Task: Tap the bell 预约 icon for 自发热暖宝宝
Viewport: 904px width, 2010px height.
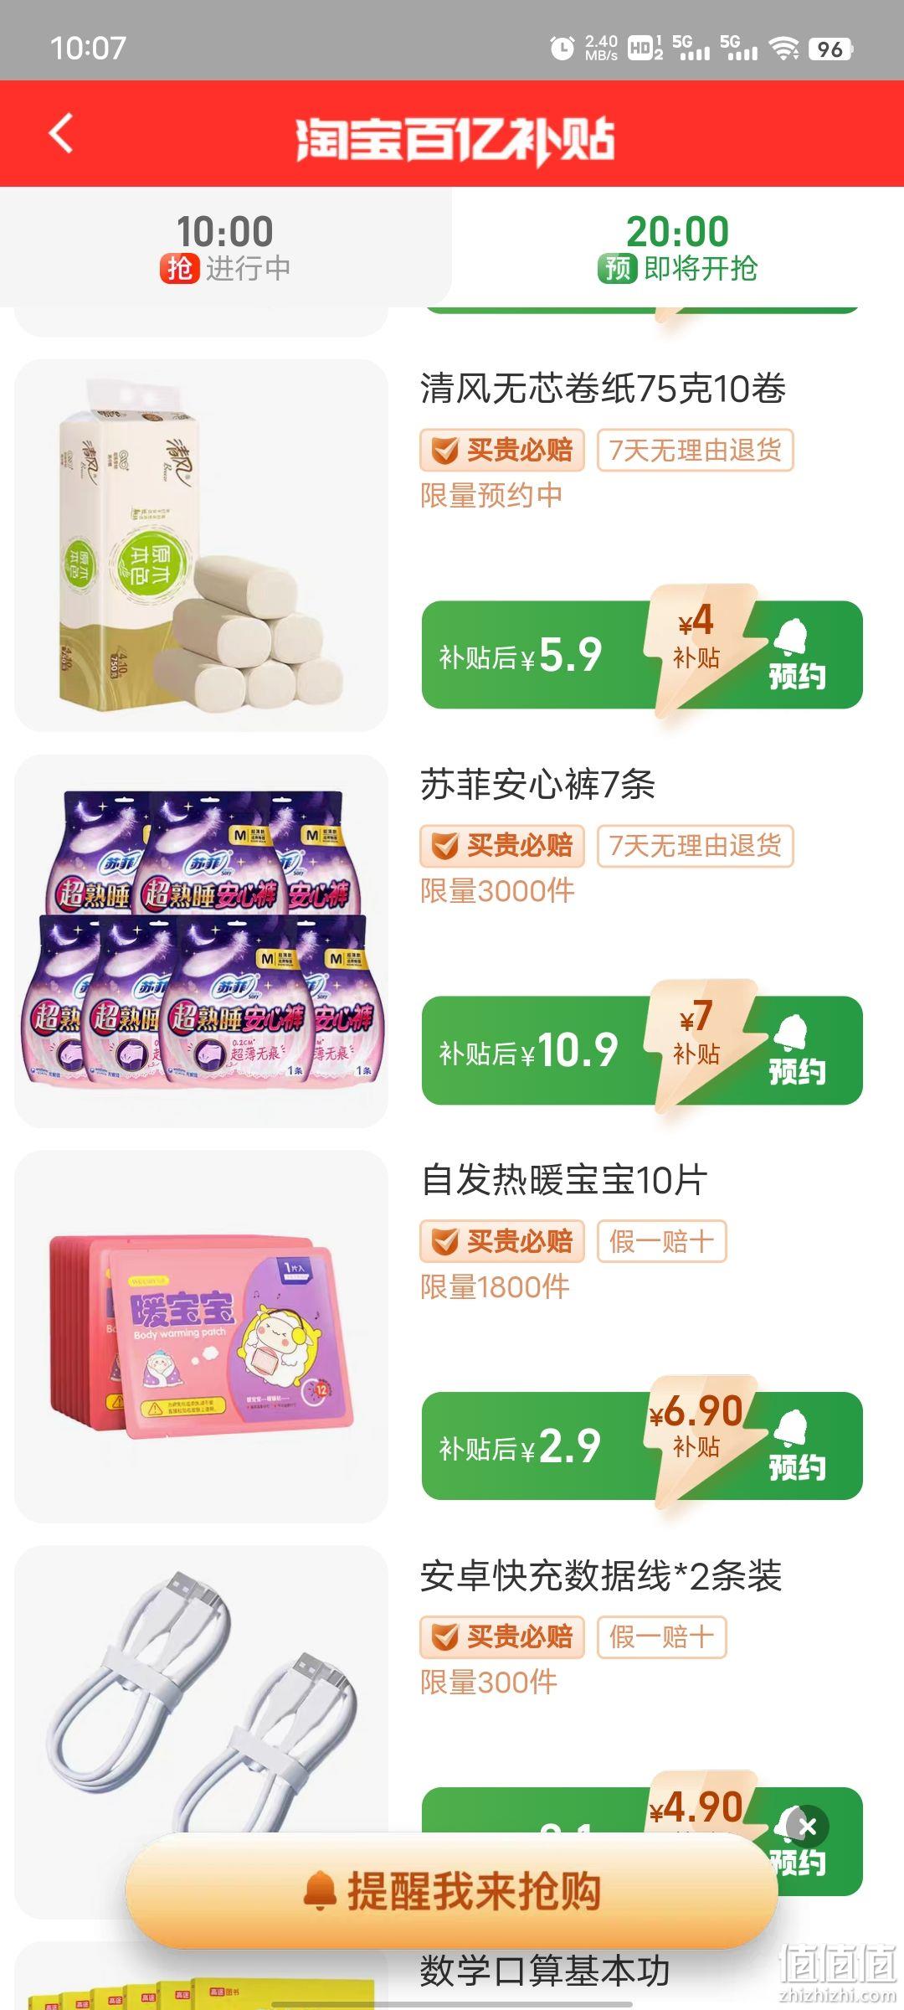Action: (796, 1446)
